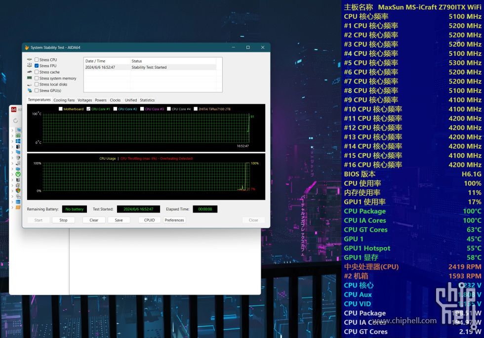484x338 pixels.
Task: Open the CPUID panel button
Action: pyautogui.click(x=149, y=220)
